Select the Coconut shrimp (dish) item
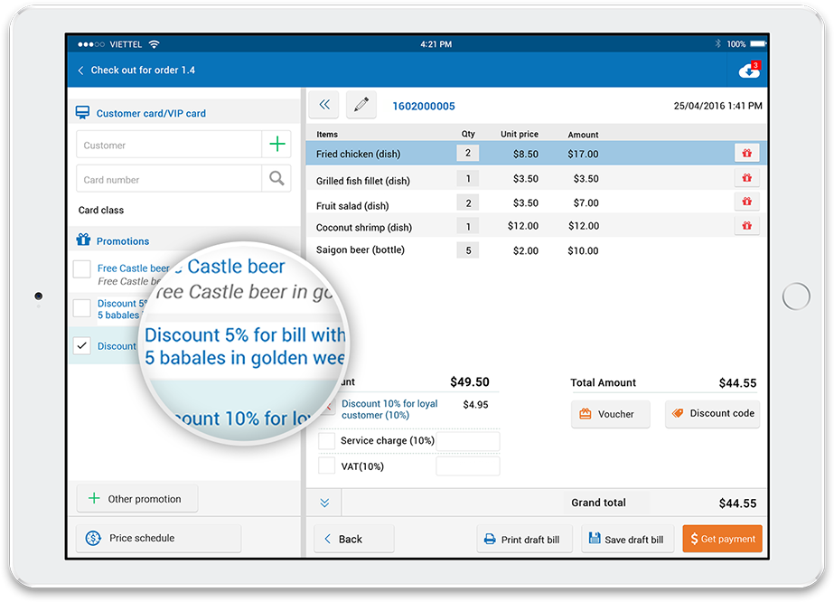 click(x=364, y=227)
